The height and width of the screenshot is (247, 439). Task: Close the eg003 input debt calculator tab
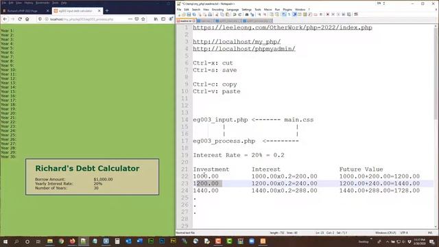(99, 11)
